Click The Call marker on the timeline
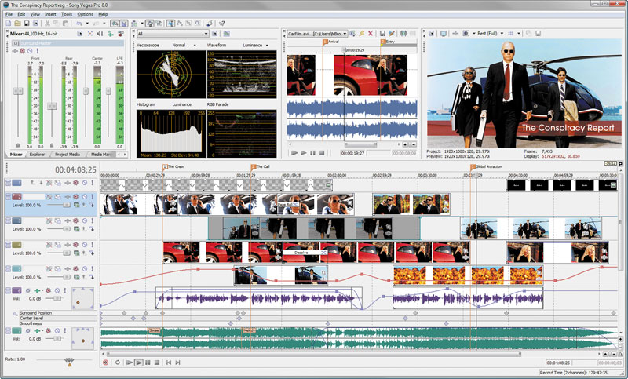Screen dimensions: 628x379 tap(254, 167)
